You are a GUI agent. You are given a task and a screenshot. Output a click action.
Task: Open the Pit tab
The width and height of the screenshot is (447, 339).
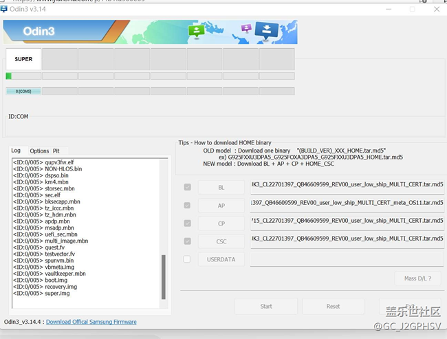(56, 151)
